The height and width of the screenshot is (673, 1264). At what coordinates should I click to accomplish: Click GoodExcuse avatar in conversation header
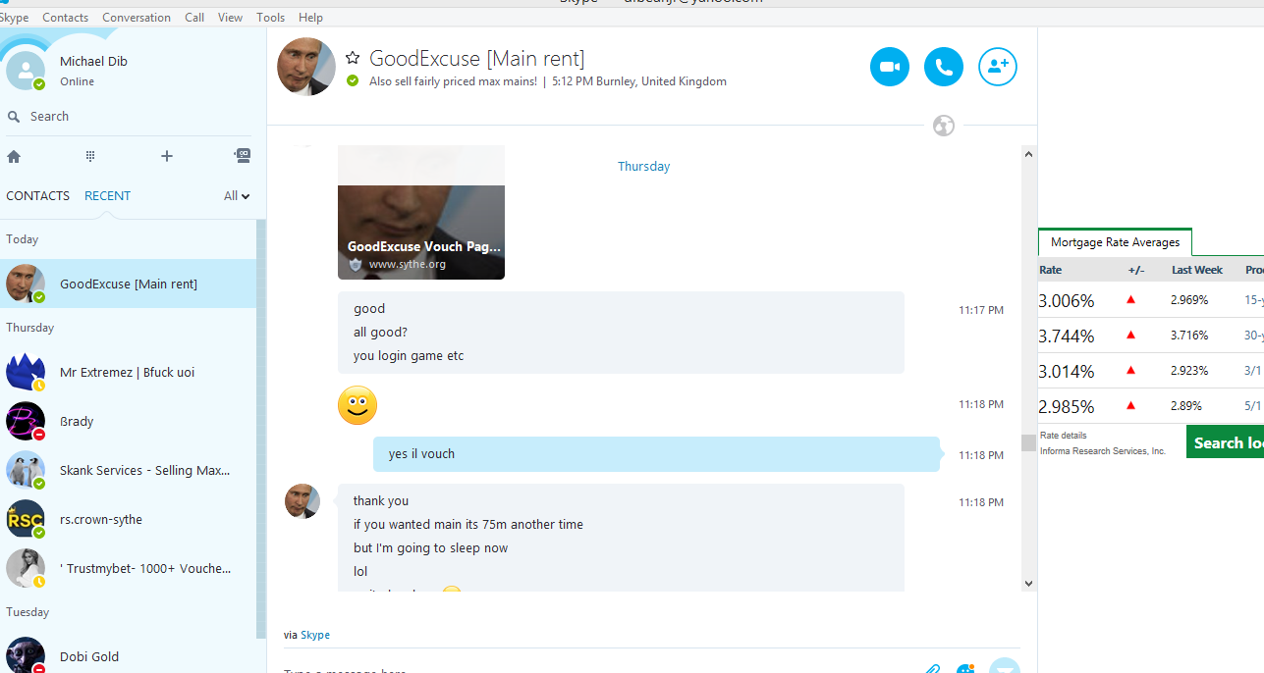tap(306, 67)
